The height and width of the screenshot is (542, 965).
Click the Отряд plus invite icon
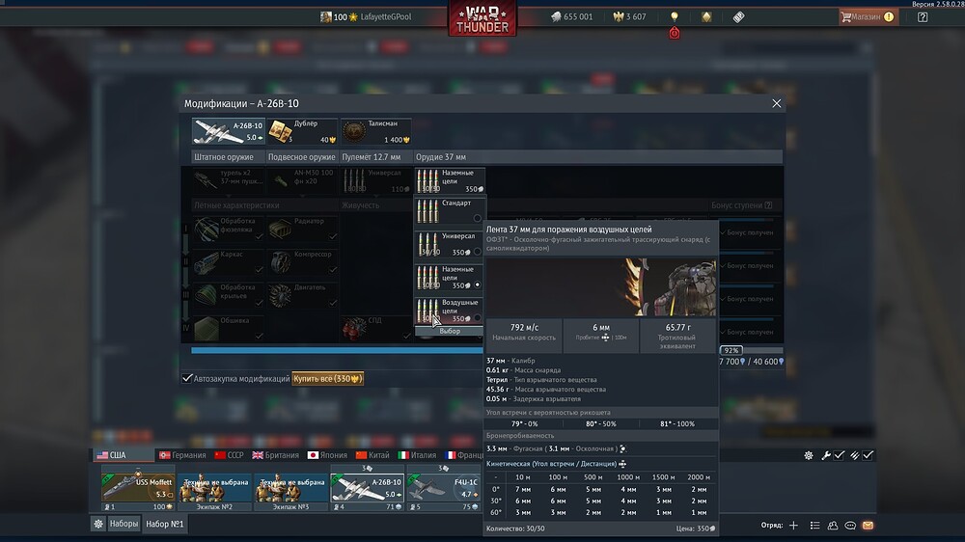[793, 526]
